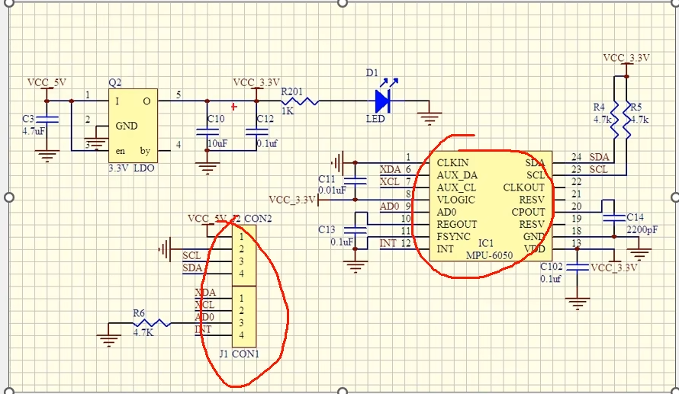This screenshot has height=394, width=679.
Task: Select the D1 LED diode symbol
Action: (x=382, y=101)
